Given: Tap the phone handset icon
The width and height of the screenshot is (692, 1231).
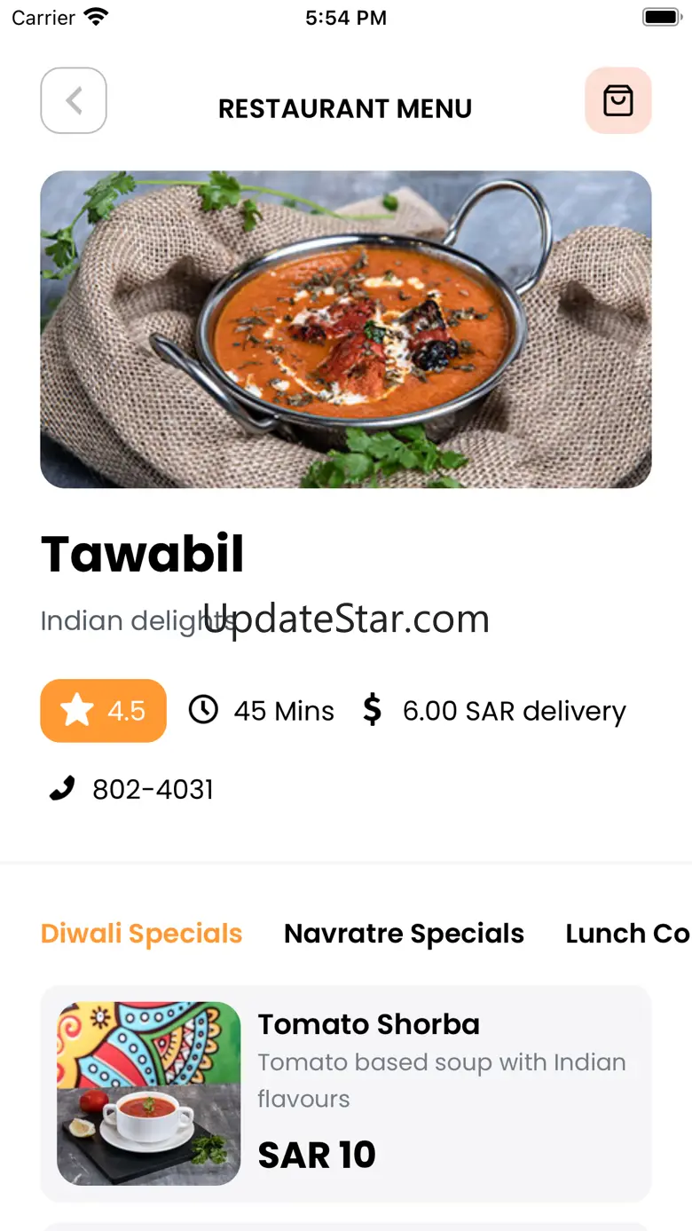Looking at the screenshot, I should (61, 788).
